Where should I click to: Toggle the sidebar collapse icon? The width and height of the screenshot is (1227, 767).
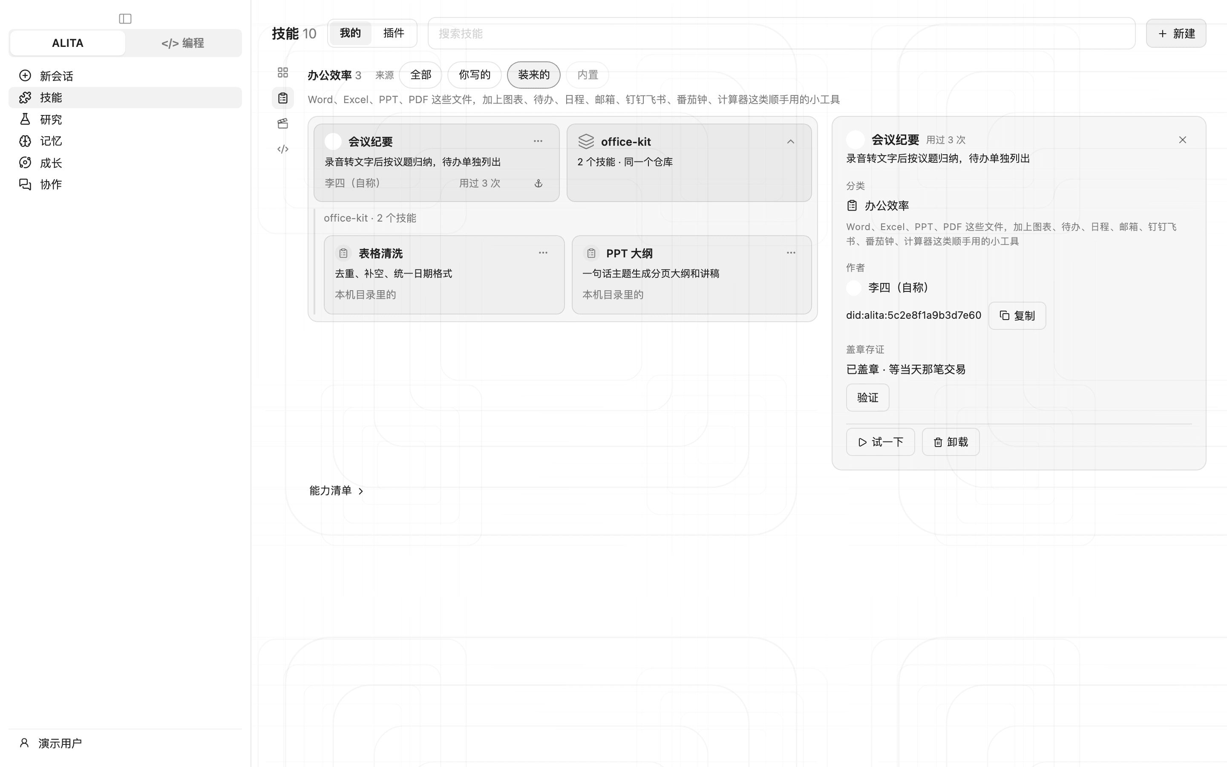[x=125, y=19]
